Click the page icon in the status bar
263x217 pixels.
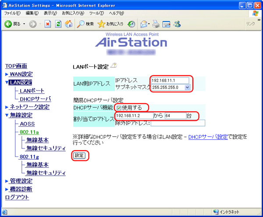click(x=4, y=212)
